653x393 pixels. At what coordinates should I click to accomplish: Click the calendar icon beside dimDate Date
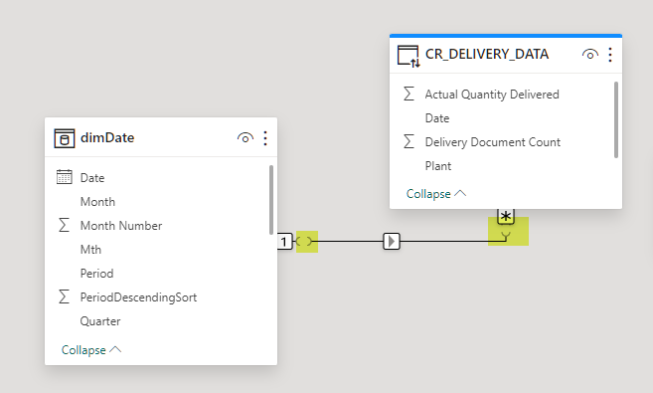click(65, 177)
